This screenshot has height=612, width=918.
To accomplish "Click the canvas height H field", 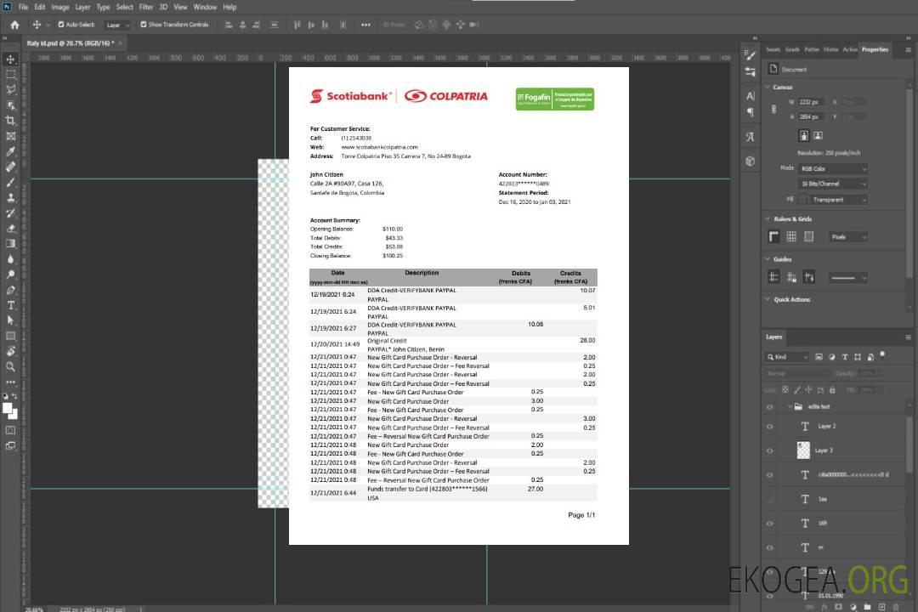I will pos(810,116).
